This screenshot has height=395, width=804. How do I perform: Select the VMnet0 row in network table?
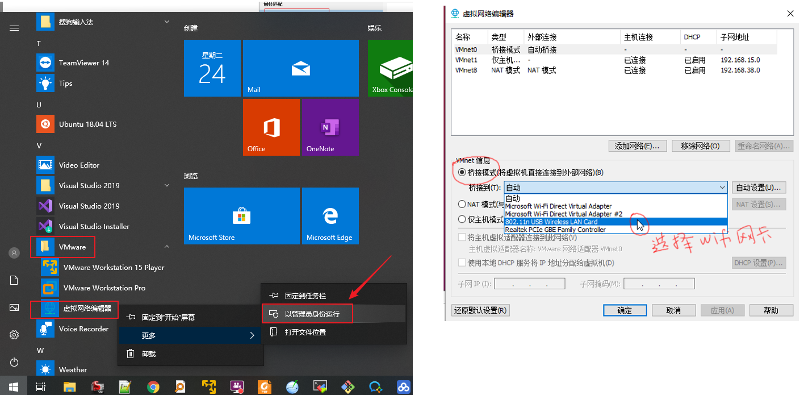(615, 49)
